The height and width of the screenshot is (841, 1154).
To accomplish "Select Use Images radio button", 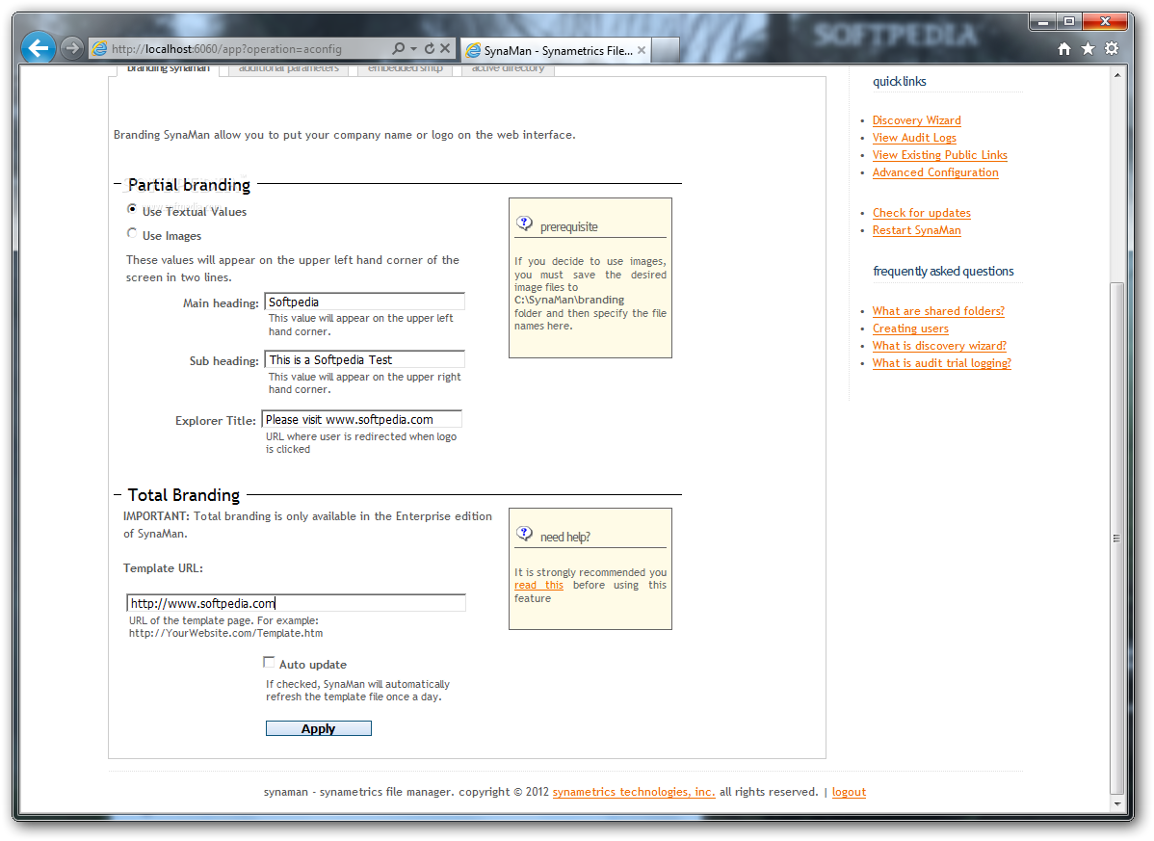I will pos(132,233).
